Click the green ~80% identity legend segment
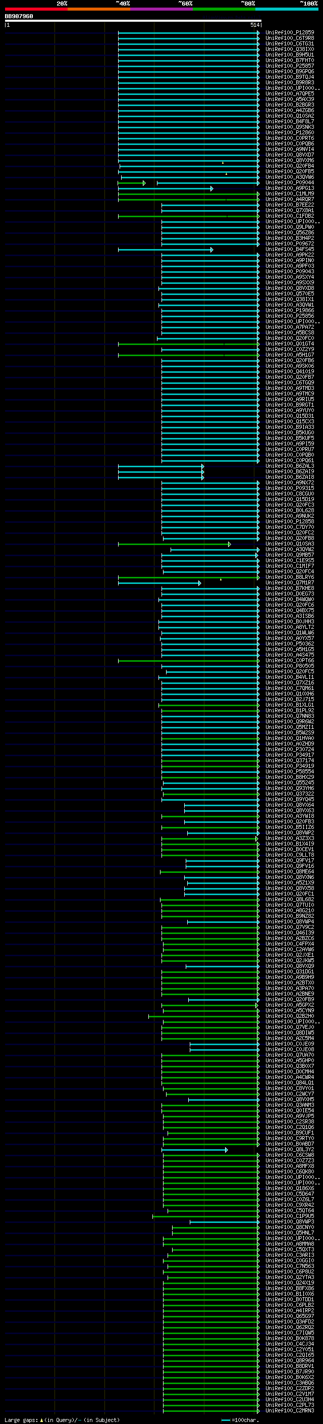323x1424 pixels. coord(224,9)
